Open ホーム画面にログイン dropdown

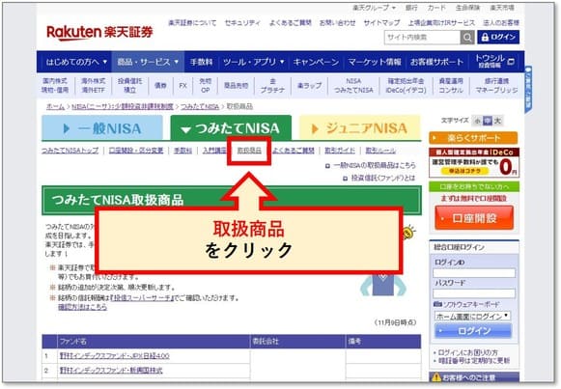472,316
